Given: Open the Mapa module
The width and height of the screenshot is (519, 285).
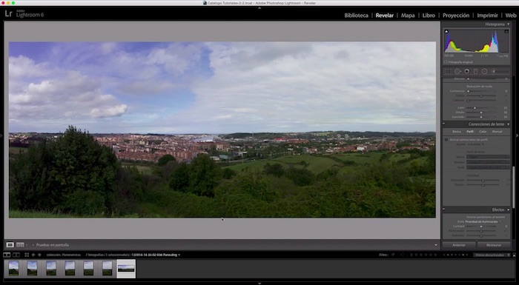Looking at the screenshot, I should tap(408, 16).
